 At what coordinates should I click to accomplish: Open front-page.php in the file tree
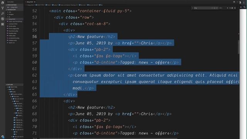[x=14, y=29]
